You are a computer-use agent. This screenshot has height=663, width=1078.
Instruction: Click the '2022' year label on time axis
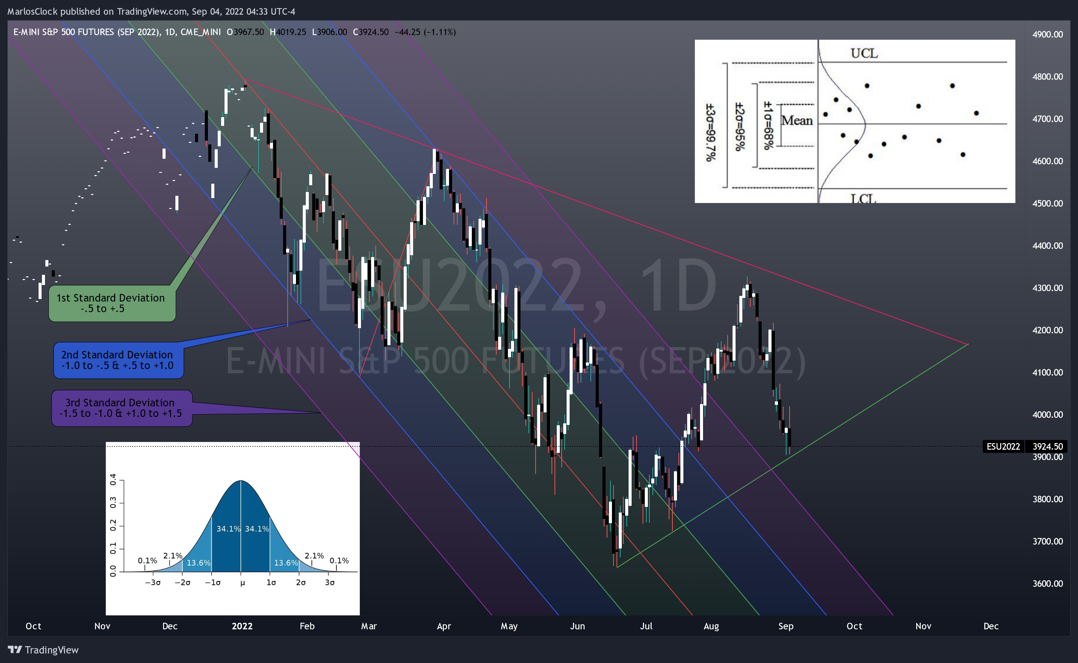click(x=242, y=626)
